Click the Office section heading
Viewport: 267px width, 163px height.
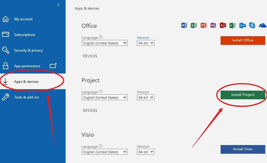click(x=89, y=26)
